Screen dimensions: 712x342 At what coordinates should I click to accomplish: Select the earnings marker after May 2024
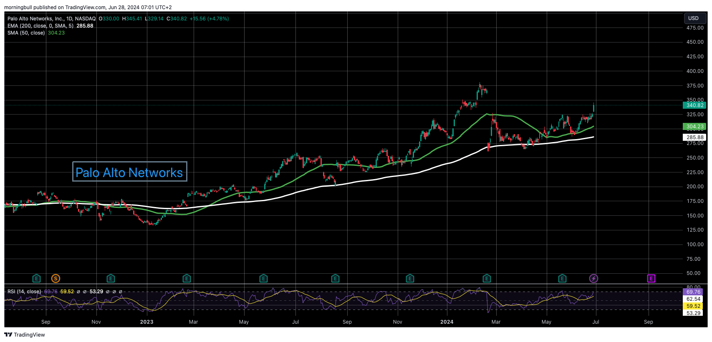pos(562,278)
